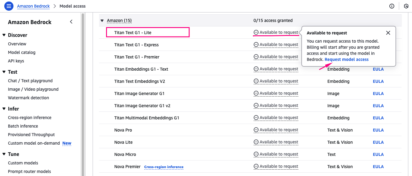Click Cross-region inference badge on Nova Premier
This screenshot has height=176, width=412.
click(x=164, y=167)
